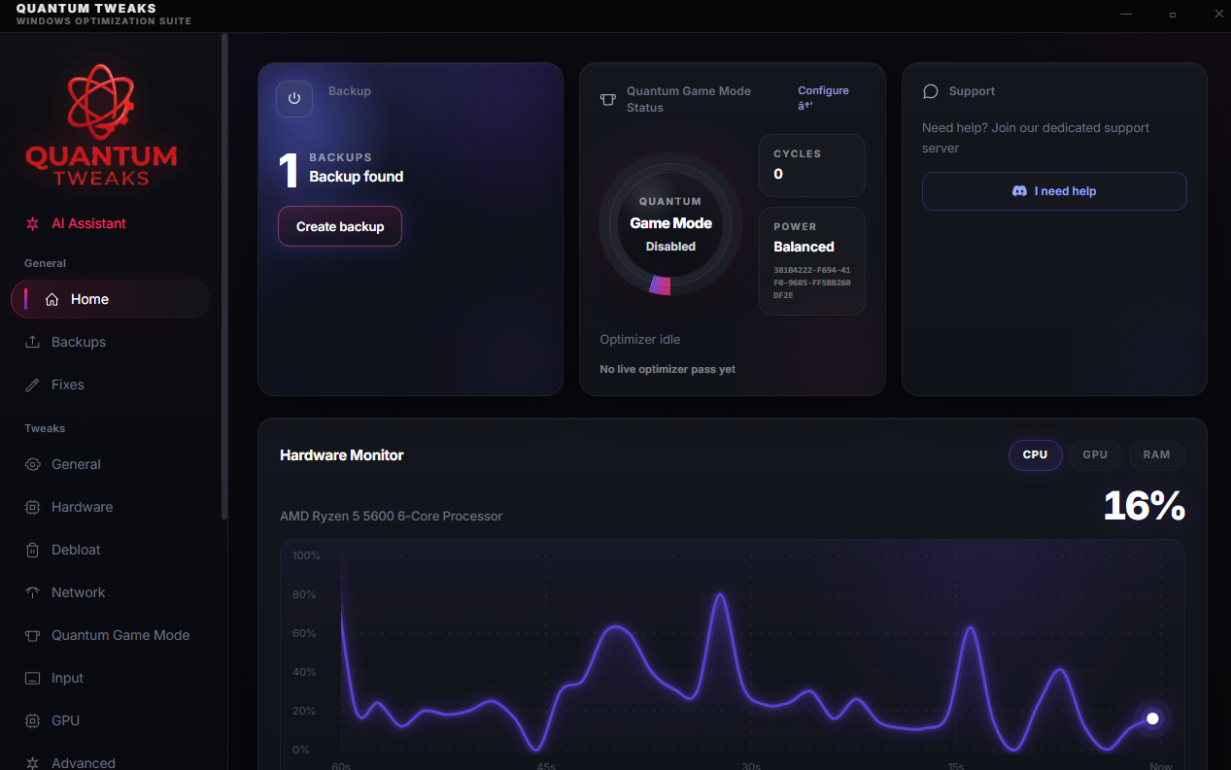This screenshot has height=770, width=1231.
Task: Go to the Home page
Action: 110,299
